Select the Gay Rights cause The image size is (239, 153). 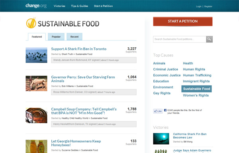pyautogui.click(x=162, y=93)
